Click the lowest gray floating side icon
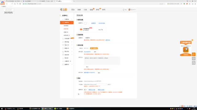This screenshot has height=110, width=197. [x=194, y=63]
